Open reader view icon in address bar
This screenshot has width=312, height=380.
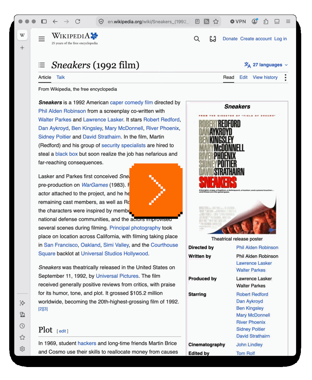(x=197, y=22)
